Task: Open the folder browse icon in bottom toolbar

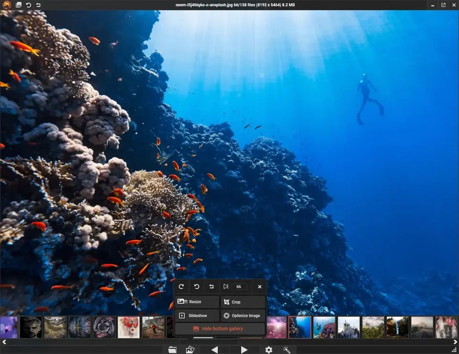Action: (172, 350)
